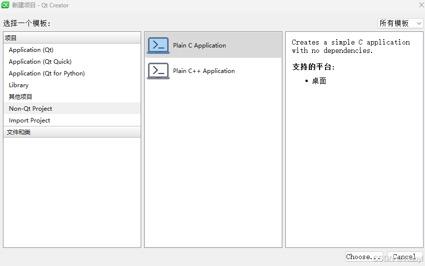This screenshot has width=425, height=266.
Task: Click the 支持的平台 heading
Action: coord(313,67)
